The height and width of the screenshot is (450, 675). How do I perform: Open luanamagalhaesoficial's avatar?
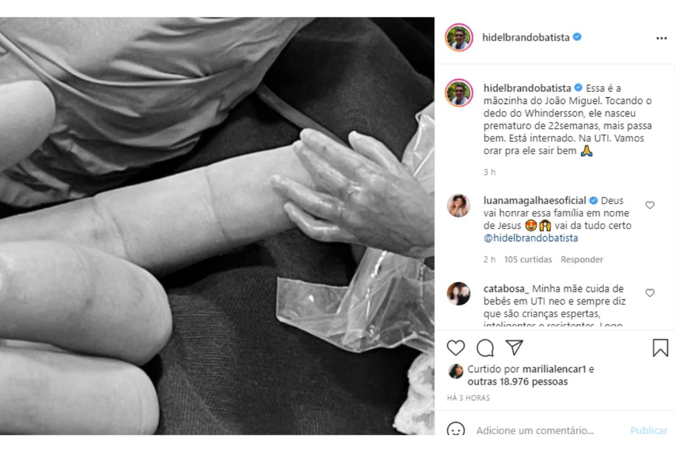pyautogui.click(x=458, y=206)
